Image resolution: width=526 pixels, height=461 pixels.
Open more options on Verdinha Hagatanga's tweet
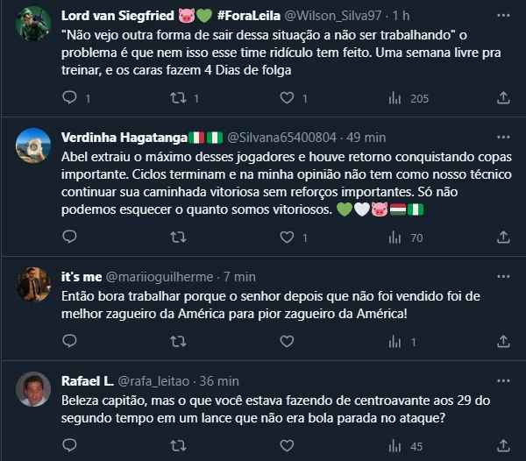(x=503, y=137)
